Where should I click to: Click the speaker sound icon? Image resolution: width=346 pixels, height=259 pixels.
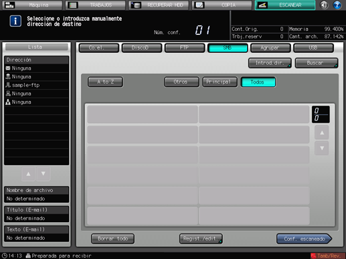point(324,5)
